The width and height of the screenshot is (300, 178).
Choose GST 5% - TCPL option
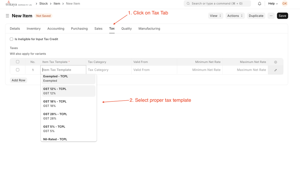[x=69, y=129]
